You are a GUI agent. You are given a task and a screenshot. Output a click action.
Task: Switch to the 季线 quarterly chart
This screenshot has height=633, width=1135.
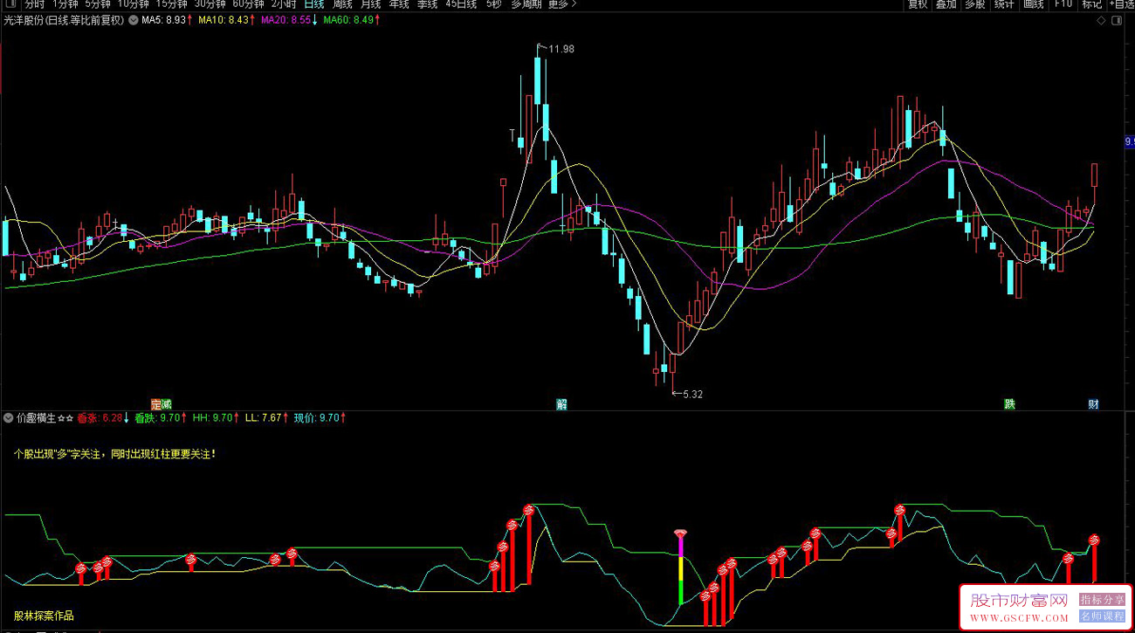(x=427, y=4)
